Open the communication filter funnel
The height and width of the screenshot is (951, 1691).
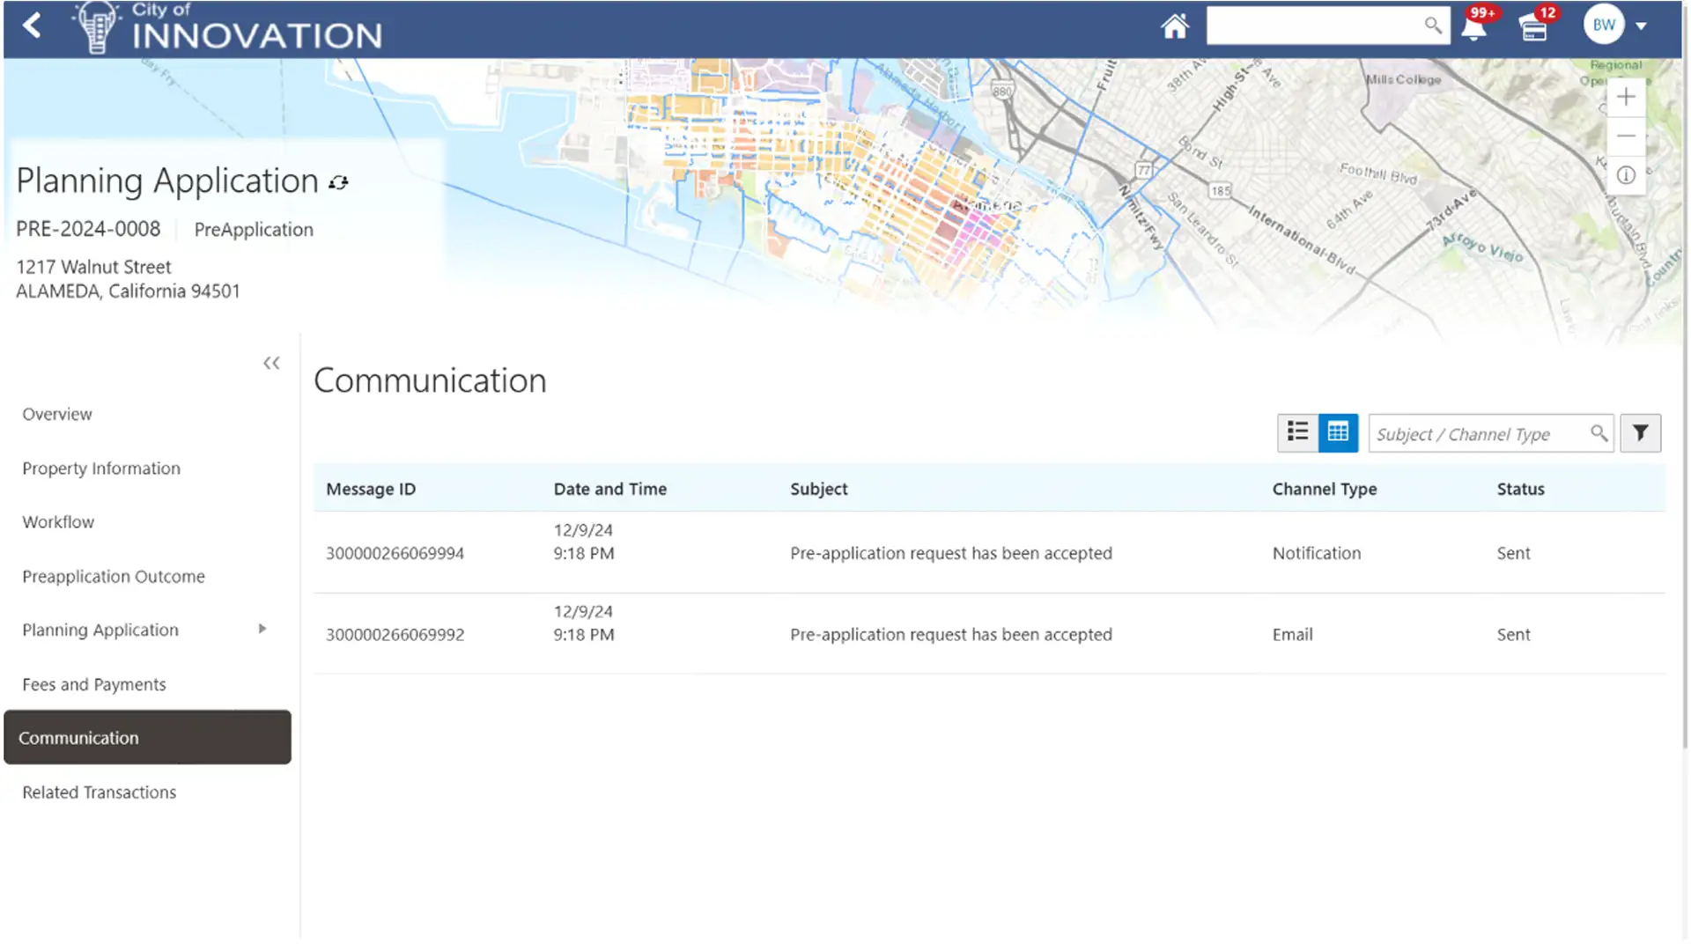click(x=1640, y=433)
